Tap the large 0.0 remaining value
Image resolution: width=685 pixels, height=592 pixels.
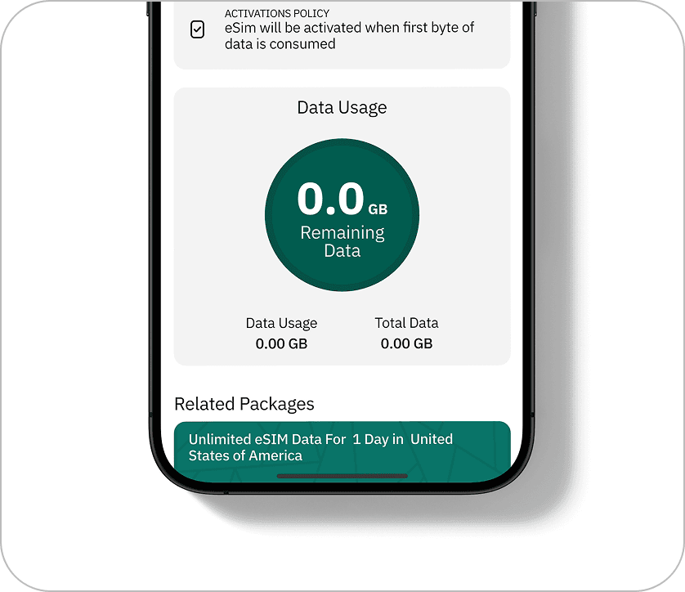tap(331, 199)
